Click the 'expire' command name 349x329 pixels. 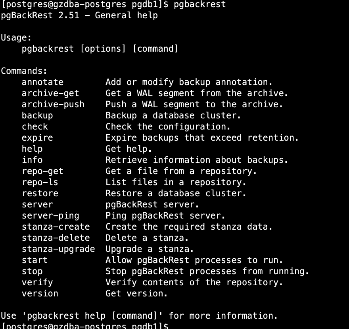point(37,138)
